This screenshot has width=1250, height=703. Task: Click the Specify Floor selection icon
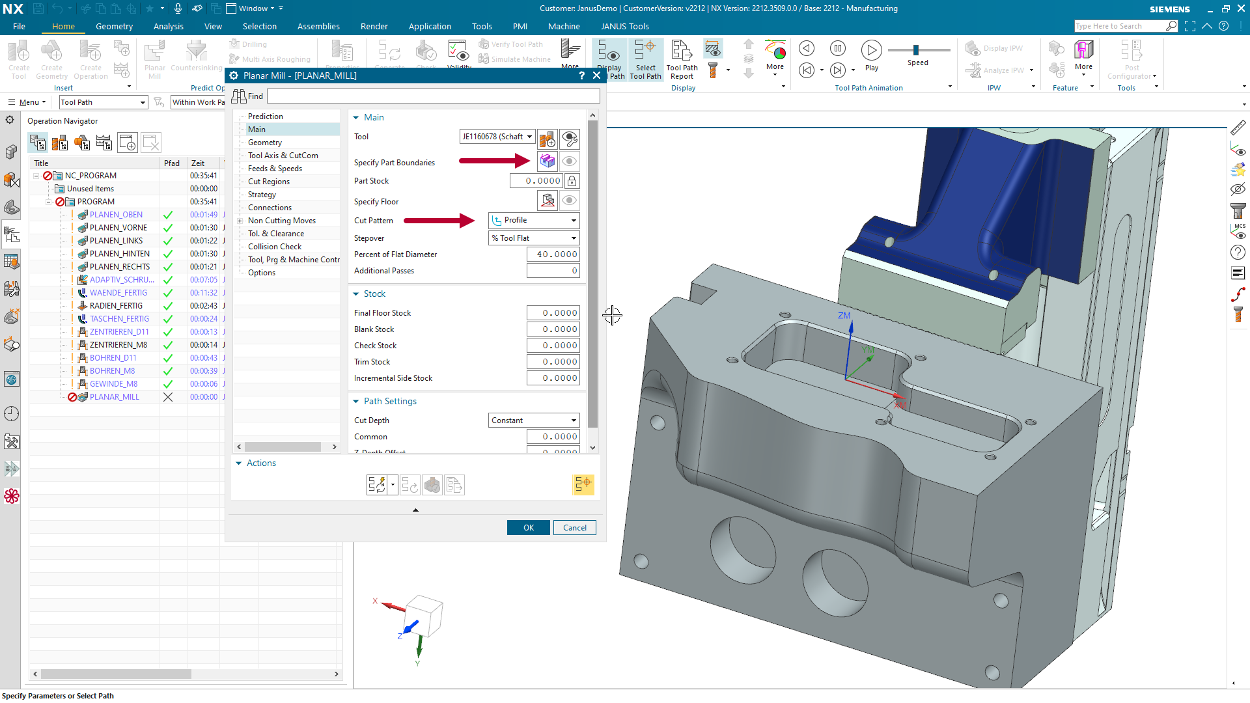point(548,200)
